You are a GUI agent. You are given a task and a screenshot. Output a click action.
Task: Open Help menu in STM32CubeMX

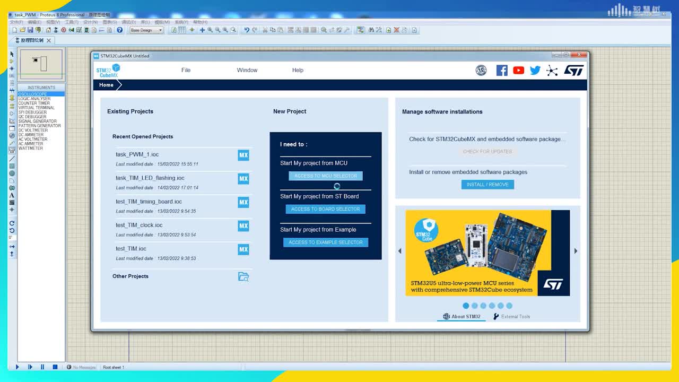(298, 70)
